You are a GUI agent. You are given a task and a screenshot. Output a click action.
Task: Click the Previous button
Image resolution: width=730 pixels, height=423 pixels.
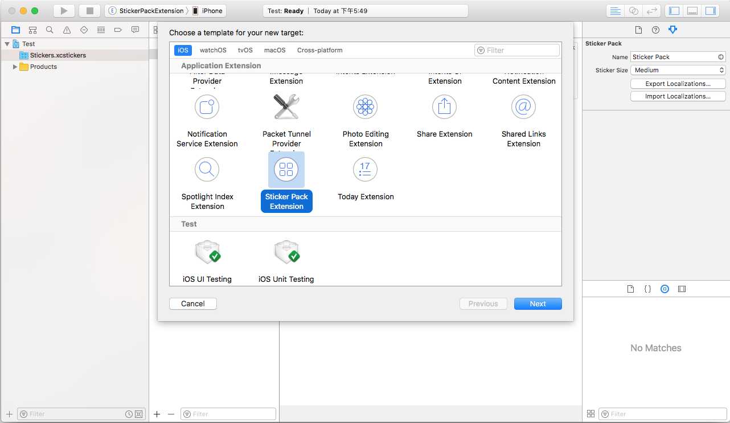[483, 303]
